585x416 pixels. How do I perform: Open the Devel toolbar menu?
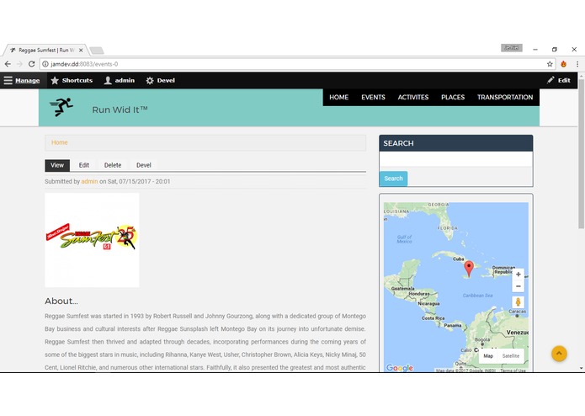[161, 80]
